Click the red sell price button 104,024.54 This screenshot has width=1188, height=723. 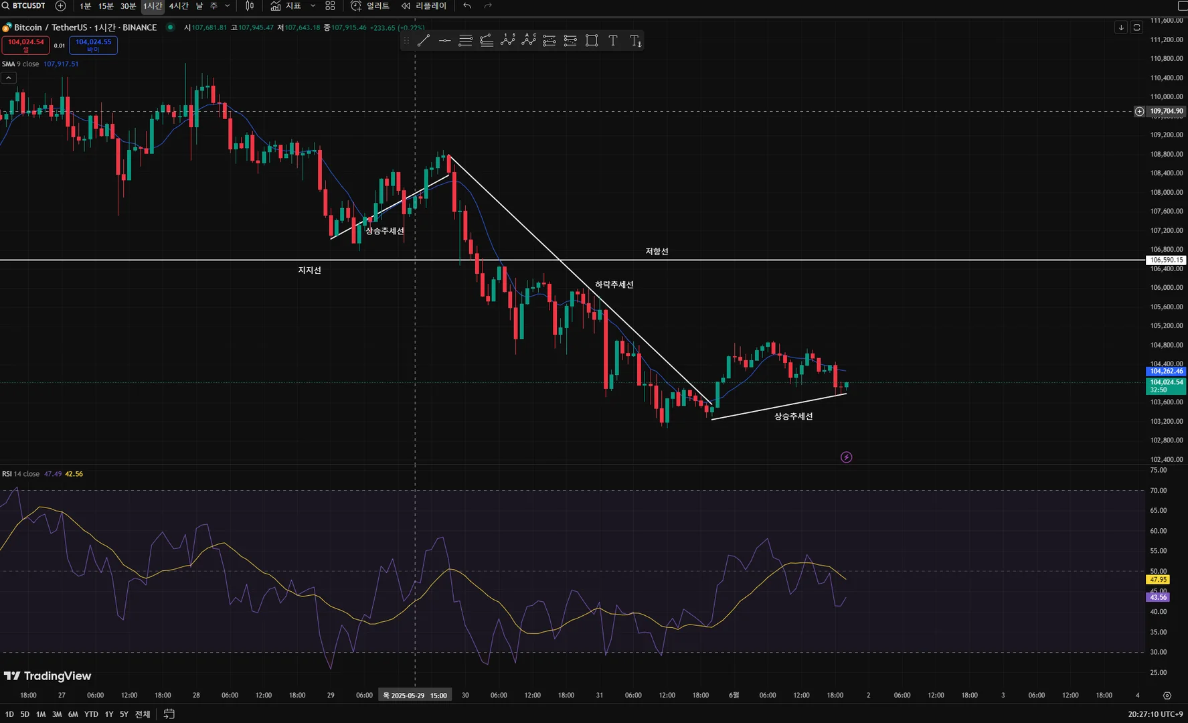tap(25, 45)
